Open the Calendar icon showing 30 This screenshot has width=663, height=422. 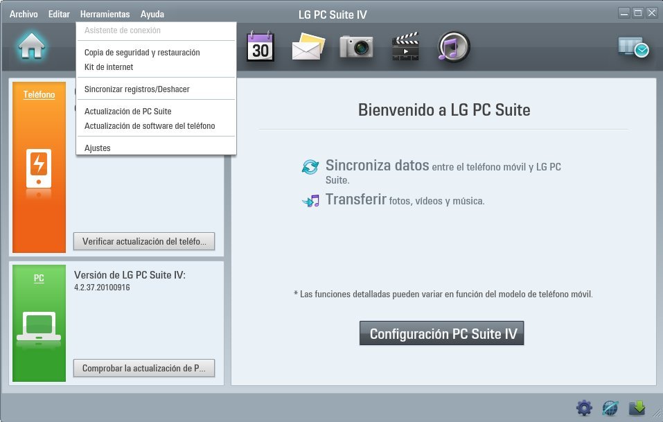coord(260,46)
